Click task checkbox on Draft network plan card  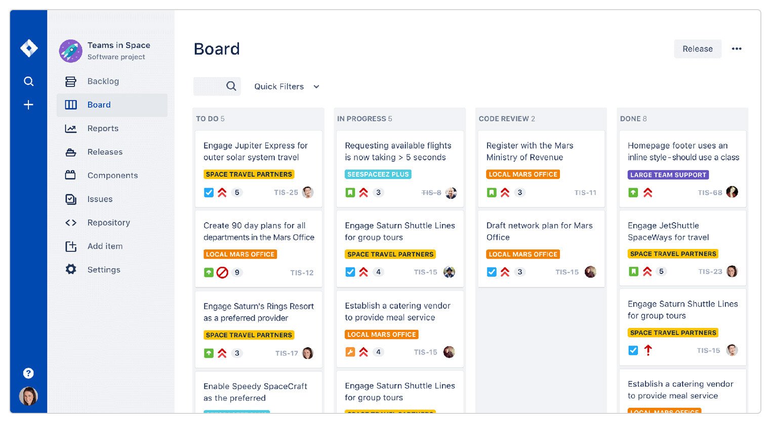click(x=492, y=272)
